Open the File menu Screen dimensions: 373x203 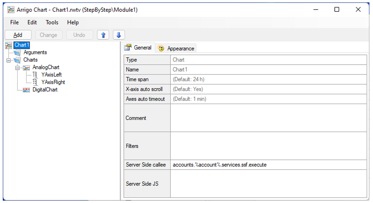pyautogui.click(x=14, y=22)
